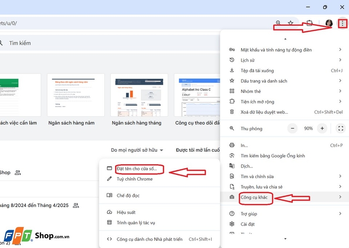349x248 pixels.
Task: Choose Tuỳ chỉnh Chrome from submenu
Action: (x=159, y=179)
